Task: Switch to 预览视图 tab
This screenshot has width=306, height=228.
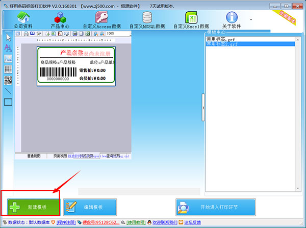Action: tap(87, 156)
